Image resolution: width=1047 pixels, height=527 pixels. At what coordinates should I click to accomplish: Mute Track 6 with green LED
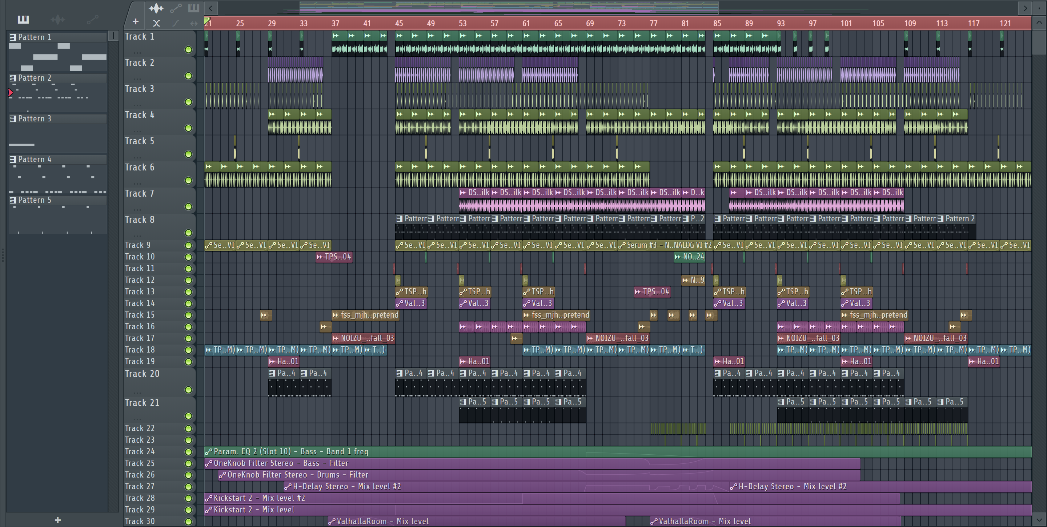click(188, 180)
